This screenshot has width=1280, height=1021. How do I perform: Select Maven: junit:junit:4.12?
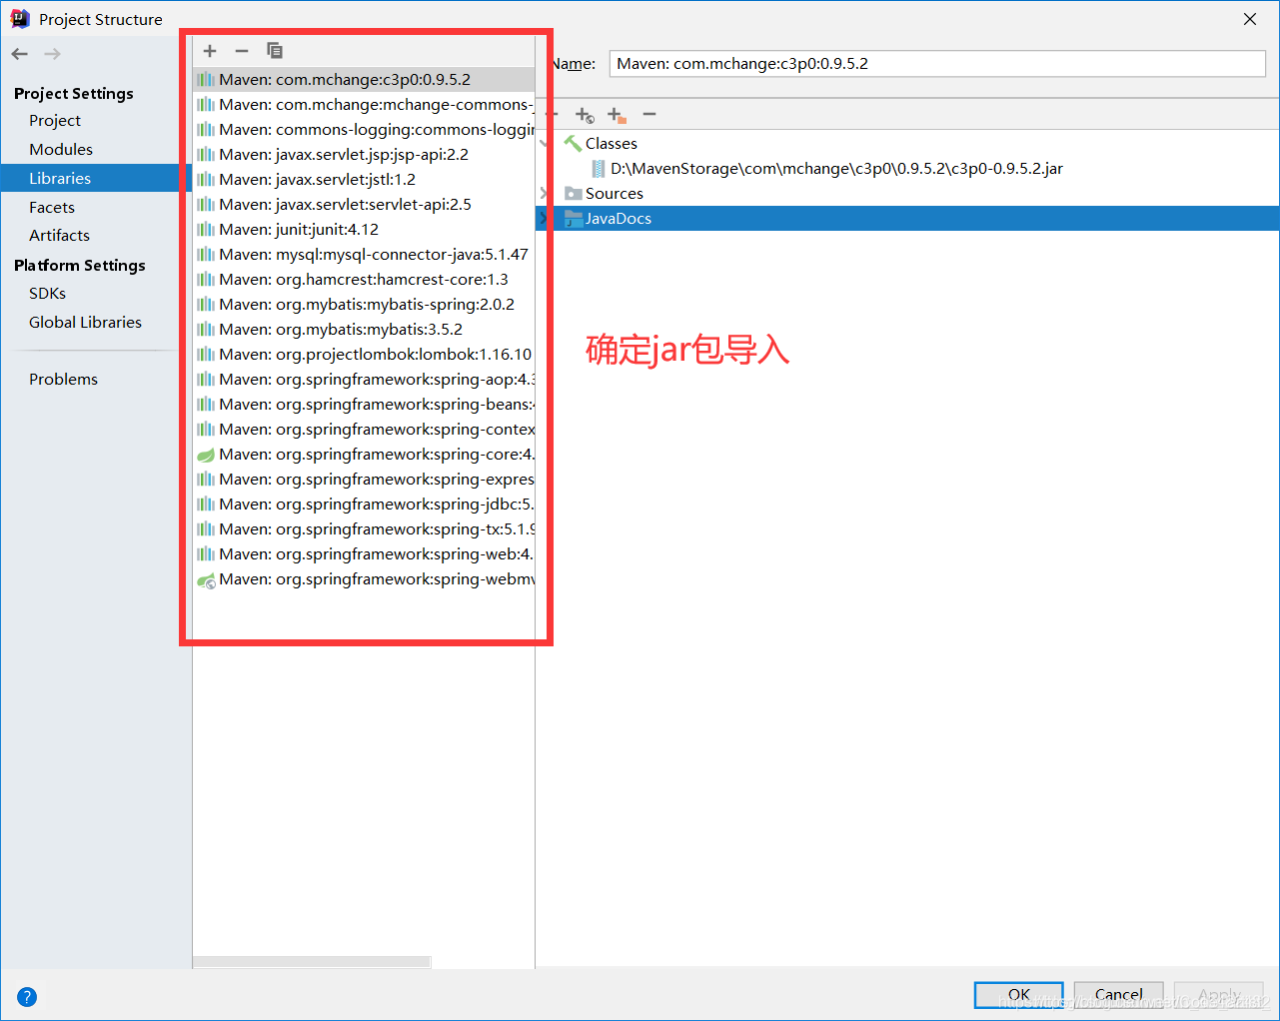pyautogui.click(x=364, y=230)
